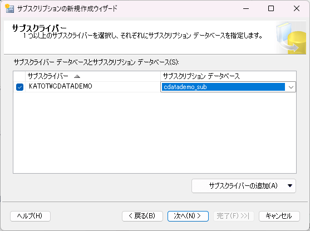Click the database replication graphic in header
The image size is (310, 231).
(291, 38)
